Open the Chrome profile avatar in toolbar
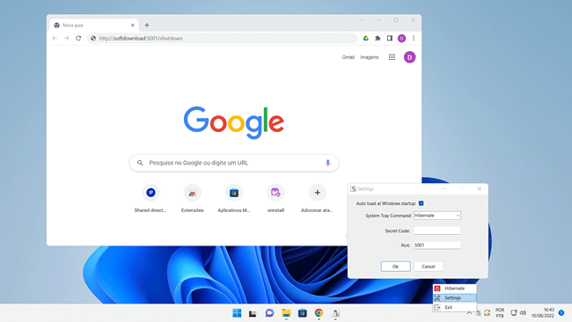Viewport: 572px width, 322px height. 401,38
